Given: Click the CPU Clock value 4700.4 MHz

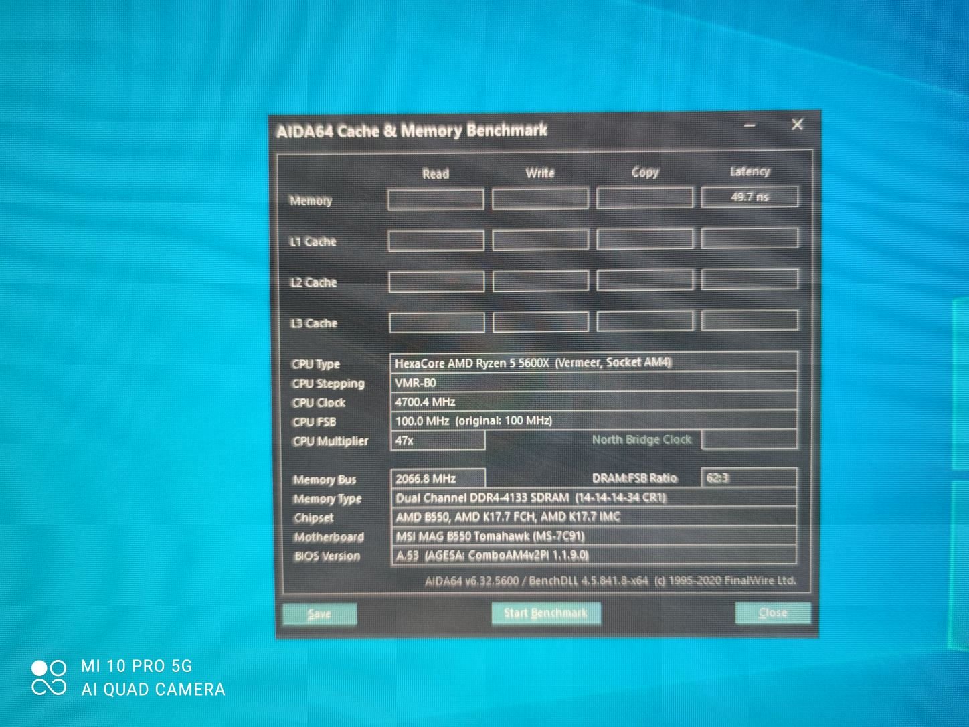Looking at the screenshot, I should coord(594,402).
